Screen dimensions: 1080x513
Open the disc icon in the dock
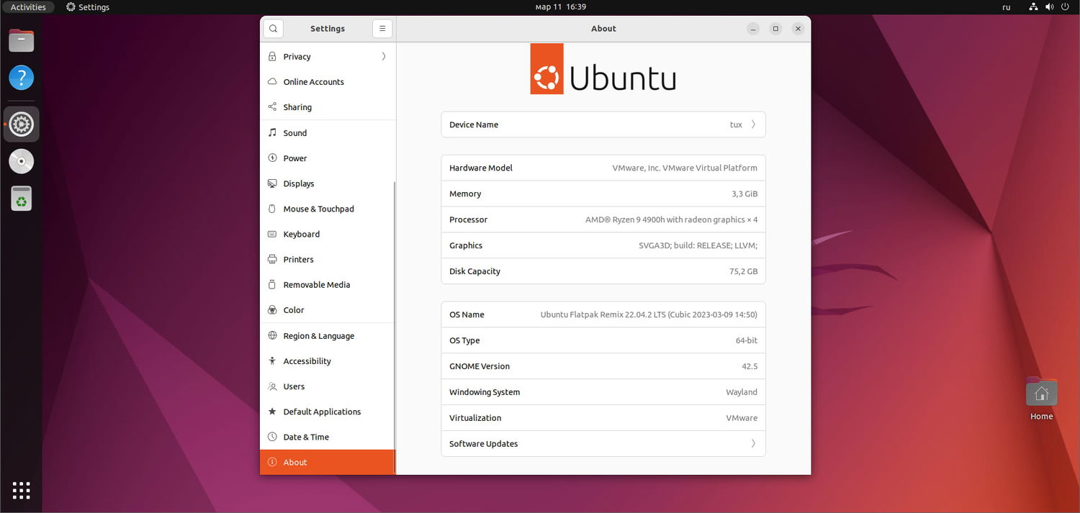(22, 161)
